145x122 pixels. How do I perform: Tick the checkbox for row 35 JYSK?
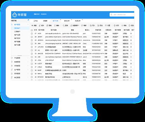tap(32, 60)
